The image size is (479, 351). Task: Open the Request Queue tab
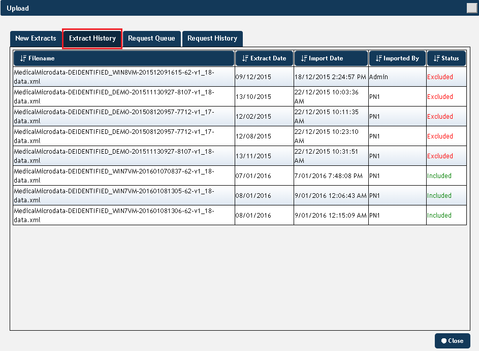[x=151, y=39]
